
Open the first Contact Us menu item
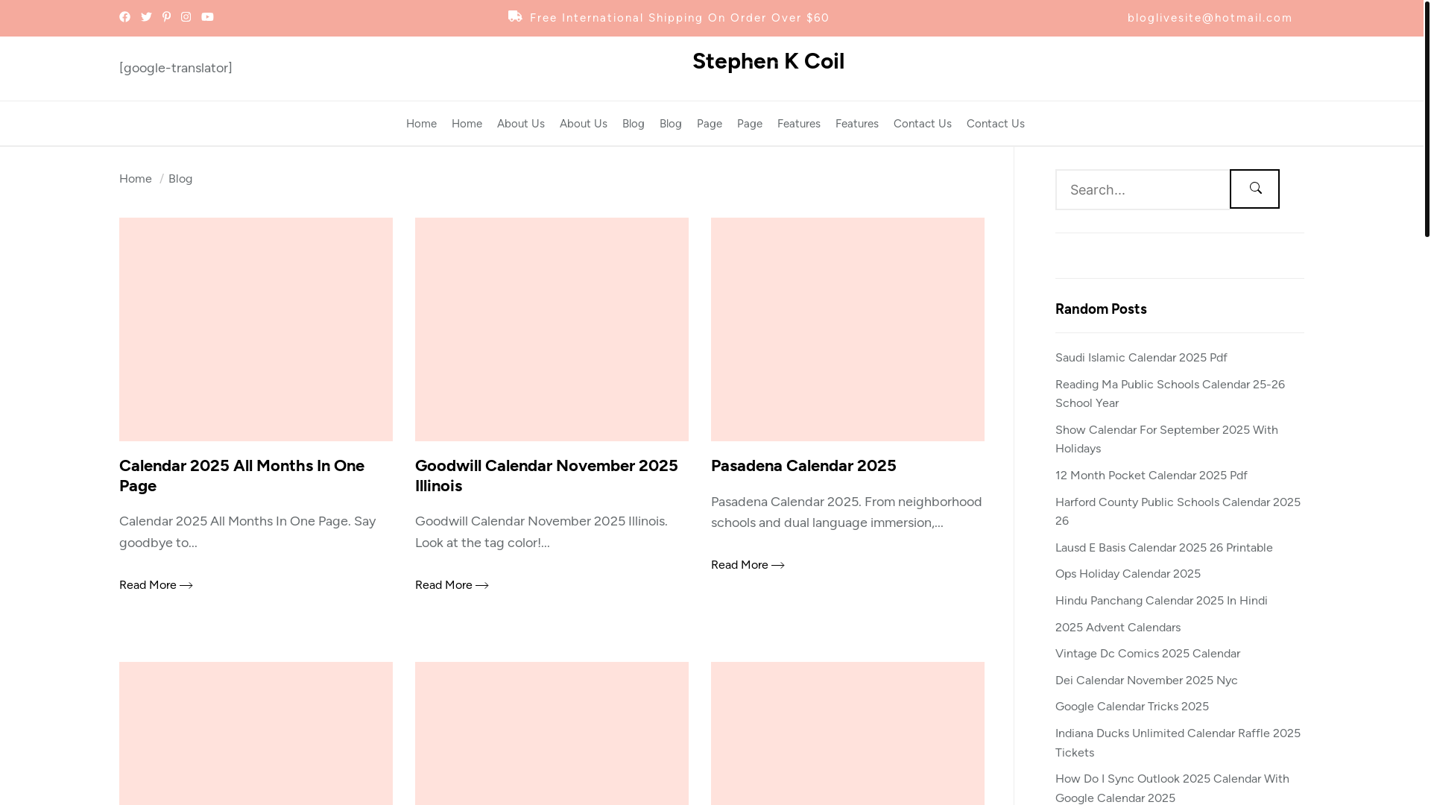923,124
